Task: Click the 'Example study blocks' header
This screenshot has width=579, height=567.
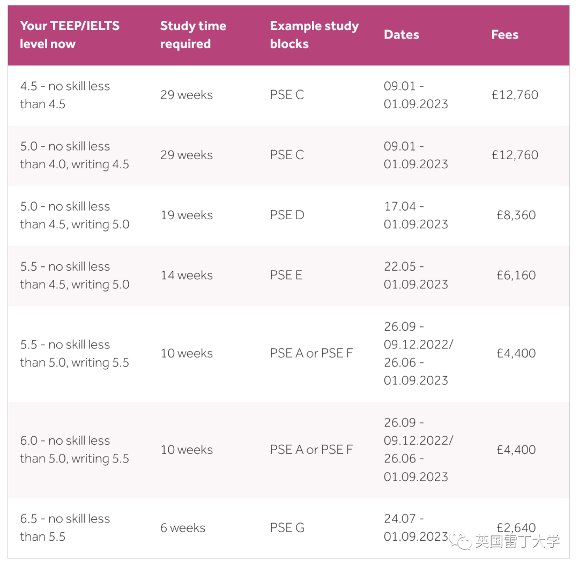Action: [314, 35]
